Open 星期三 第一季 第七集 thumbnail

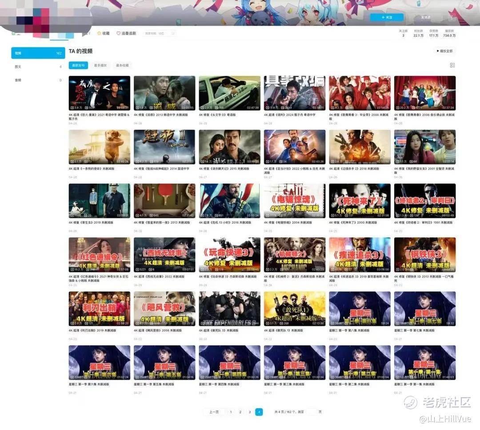425,309
